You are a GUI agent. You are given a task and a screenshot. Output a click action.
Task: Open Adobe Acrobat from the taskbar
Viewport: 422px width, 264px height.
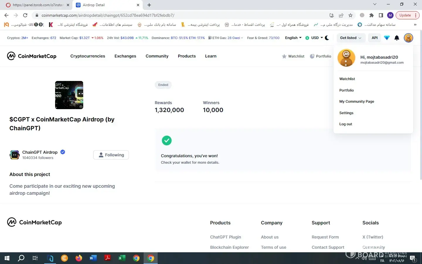point(107,258)
